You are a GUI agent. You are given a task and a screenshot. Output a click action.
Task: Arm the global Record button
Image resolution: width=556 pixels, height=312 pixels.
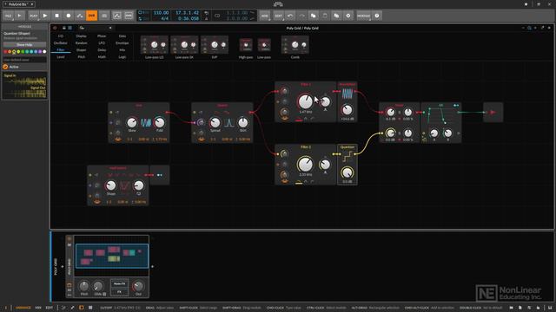69,16
